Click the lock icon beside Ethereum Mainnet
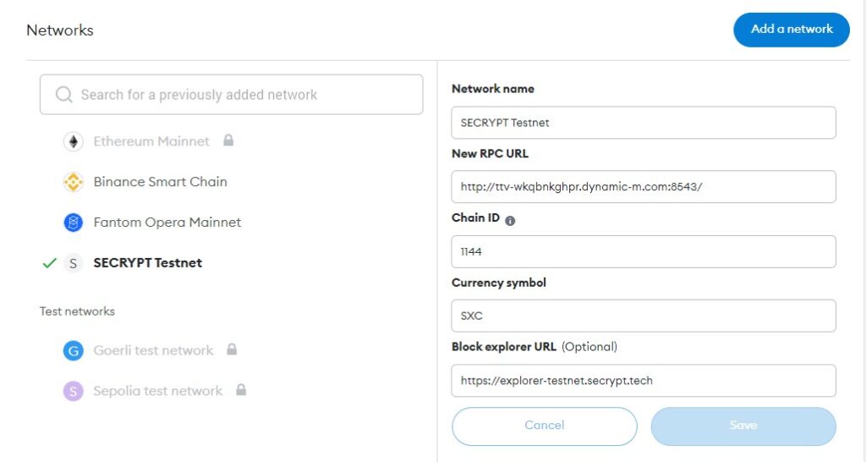 pos(228,140)
